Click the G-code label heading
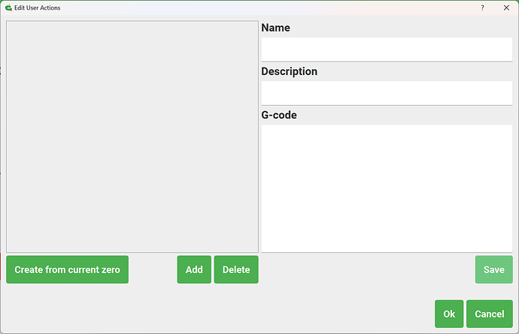Viewport: 519px width, 334px height. 278,116
